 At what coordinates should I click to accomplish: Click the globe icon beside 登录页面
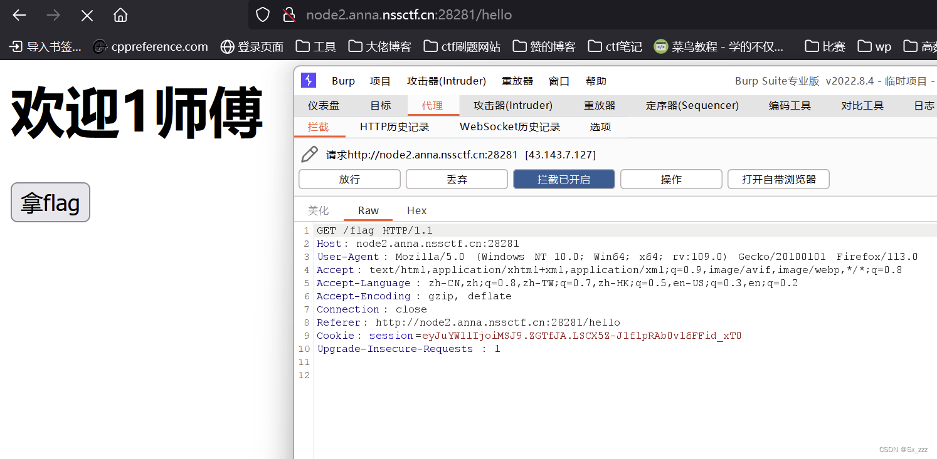[x=227, y=46]
